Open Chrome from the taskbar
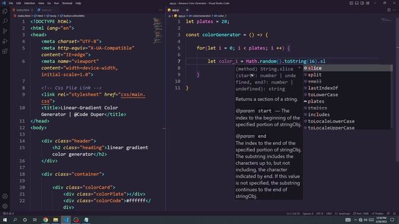The width and height of the screenshot is (399, 224). click(x=46, y=220)
